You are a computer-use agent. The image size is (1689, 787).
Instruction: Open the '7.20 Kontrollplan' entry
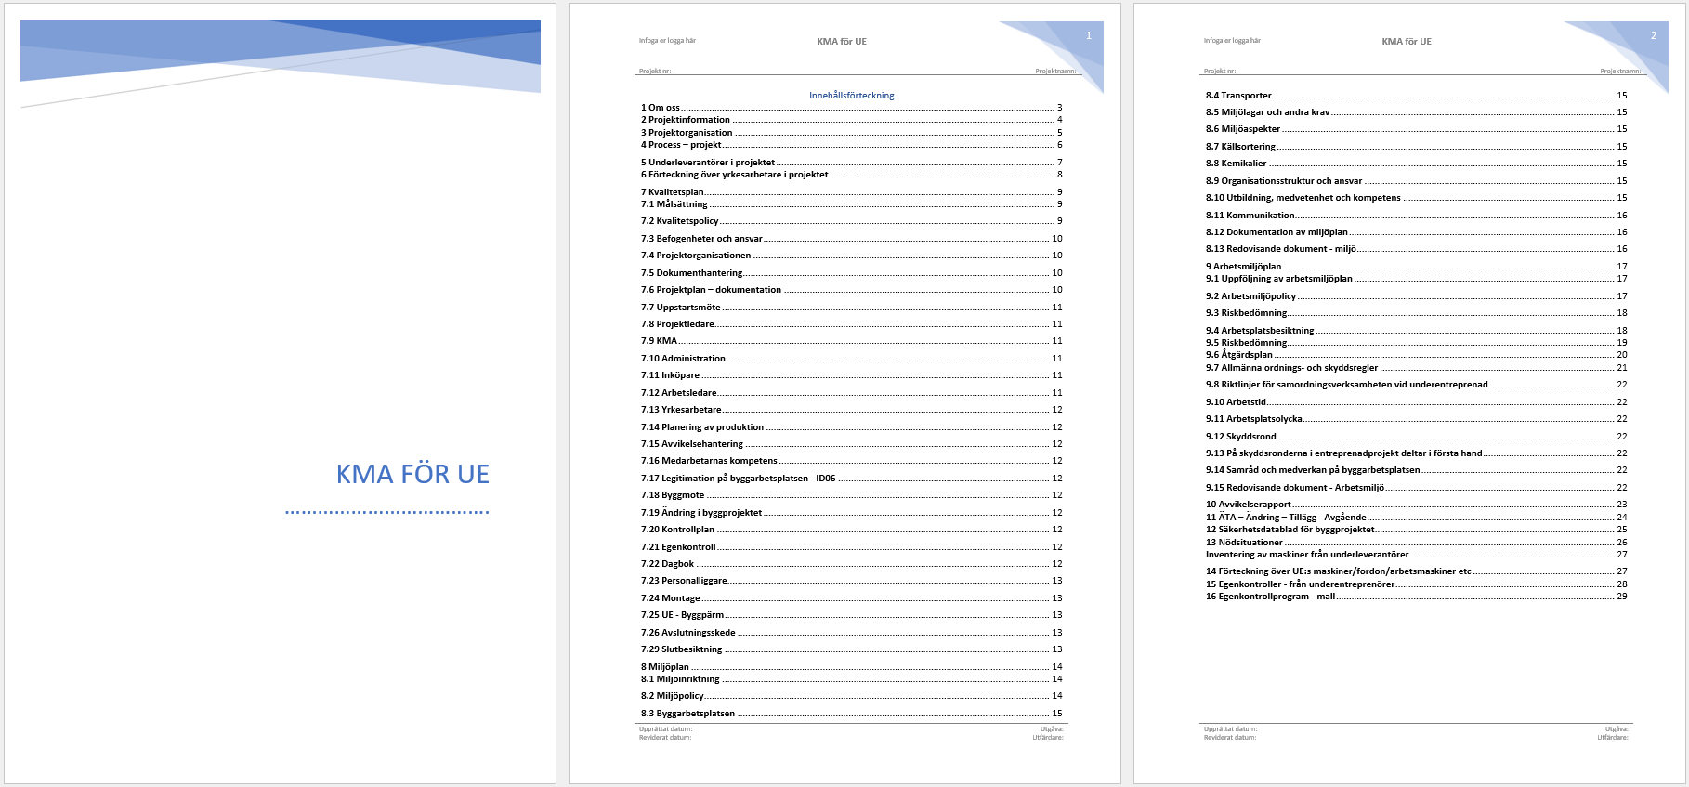678,530
